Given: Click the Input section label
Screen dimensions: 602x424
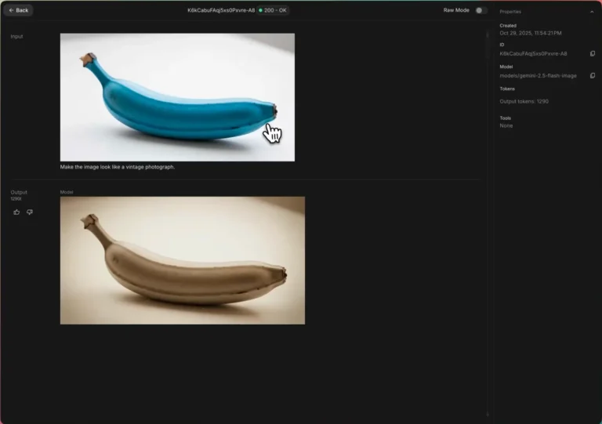Looking at the screenshot, I should pos(16,37).
